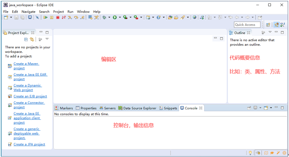Open the Debug configurations dropdown arrow
The width and height of the screenshot is (289, 157).
point(109,17)
